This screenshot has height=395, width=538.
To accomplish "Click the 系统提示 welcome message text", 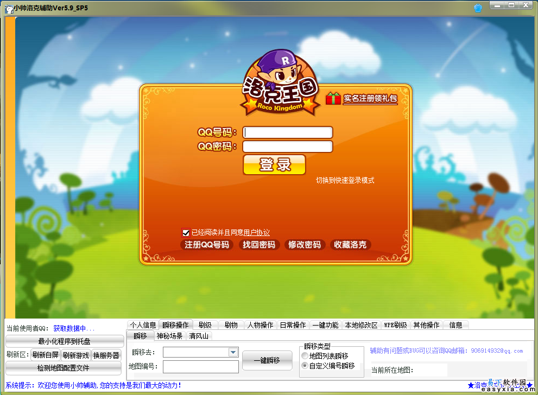I will point(93,385).
